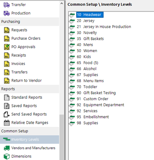Click the Send Saved Reports icon
The image size is (154, 160).
click(x=6, y=114)
